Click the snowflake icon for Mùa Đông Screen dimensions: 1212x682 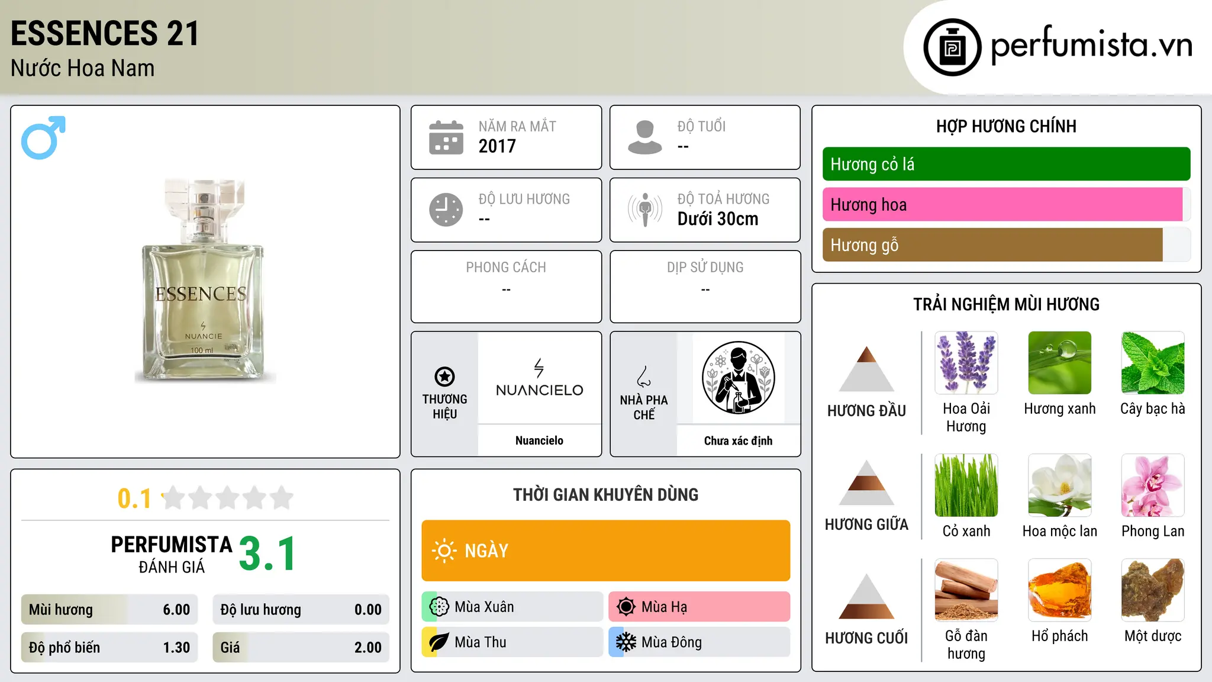(x=626, y=642)
